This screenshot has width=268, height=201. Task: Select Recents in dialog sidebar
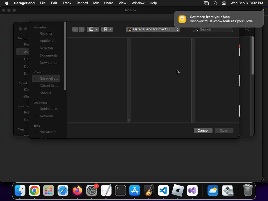pos(46,33)
